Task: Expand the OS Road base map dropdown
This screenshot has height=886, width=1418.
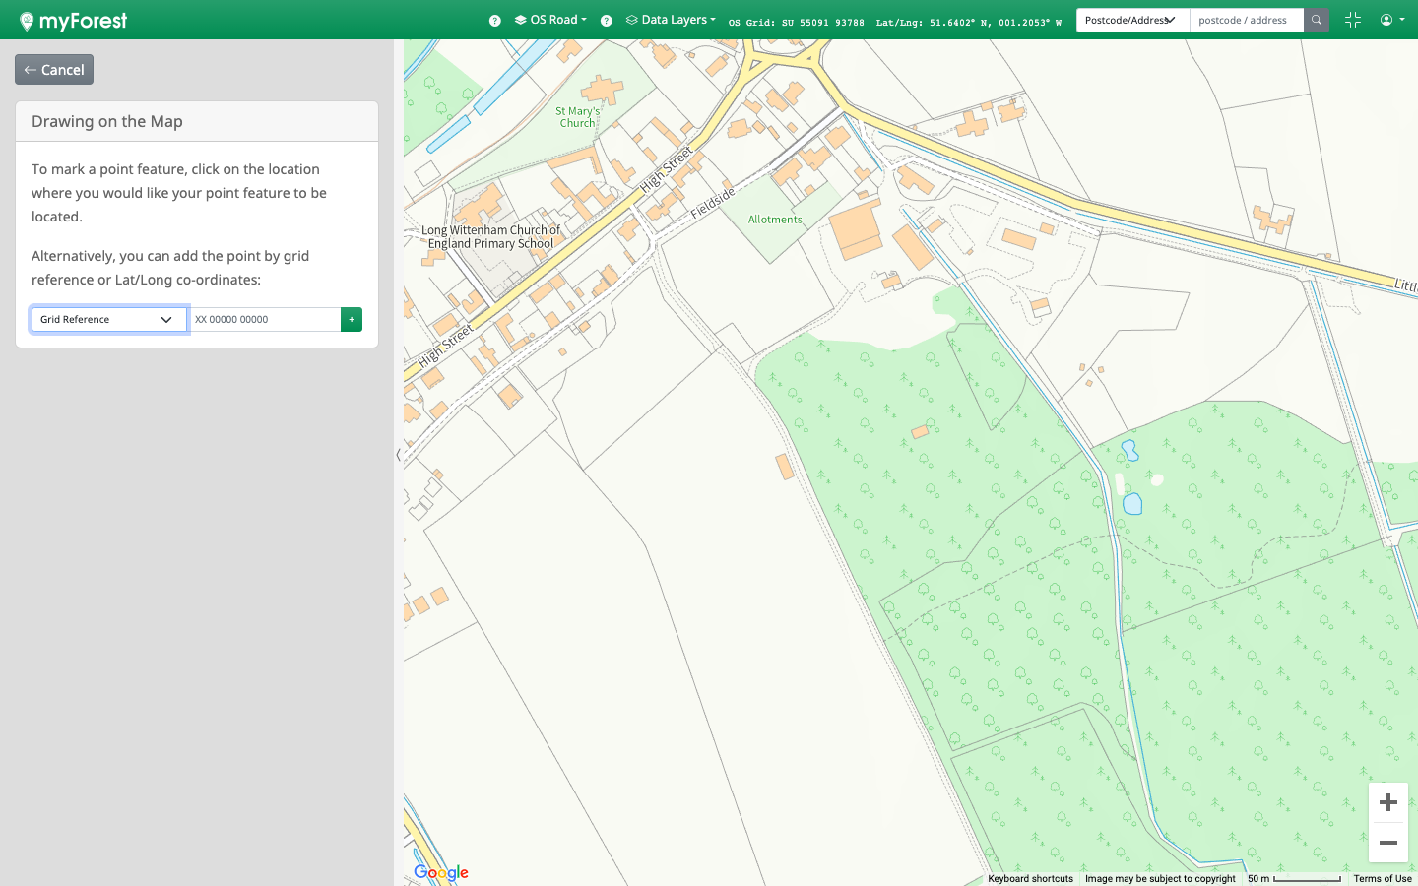Action: click(x=551, y=20)
